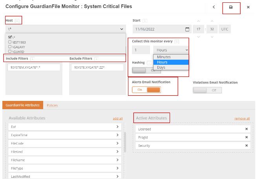Check the \GUARD host checkbox
The width and height of the screenshot is (256, 179).
coord(10,51)
